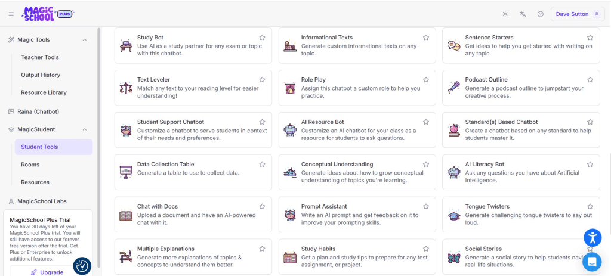611x276 pixels.
Task: Star the Podcast Outline tool
Action: click(590, 80)
